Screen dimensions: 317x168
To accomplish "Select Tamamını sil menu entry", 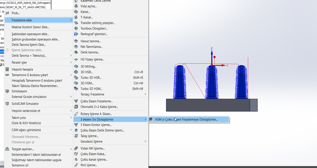I will click(x=20, y=165).
